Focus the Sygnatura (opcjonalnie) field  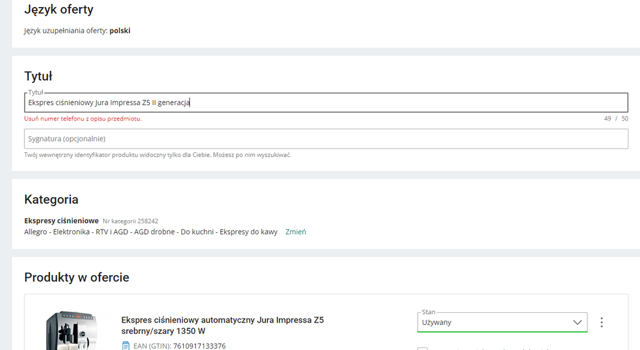click(325, 139)
